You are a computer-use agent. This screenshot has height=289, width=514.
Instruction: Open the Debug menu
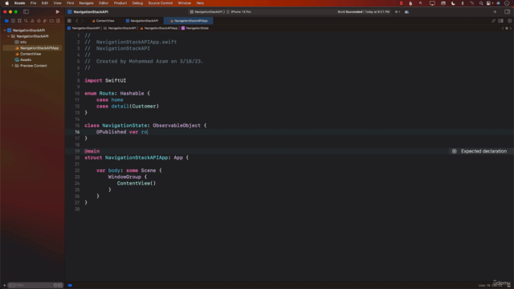137,3
